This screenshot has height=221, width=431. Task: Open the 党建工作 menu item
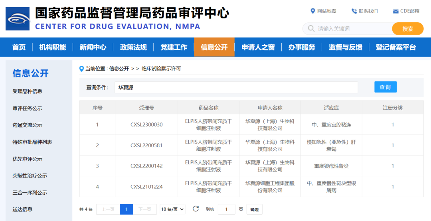coord(174,47)
